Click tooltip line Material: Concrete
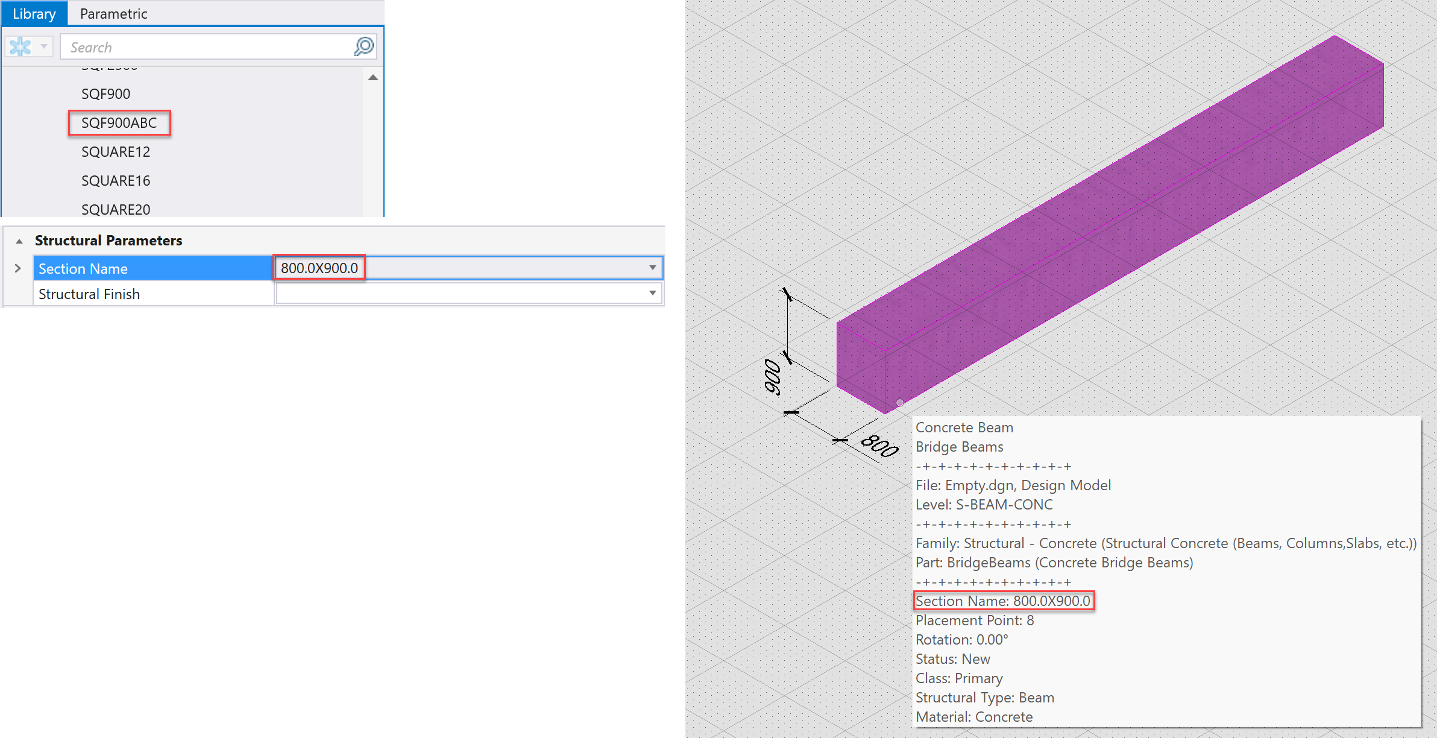The height and width of the screenshot is (738, 1437). point(974,717)
